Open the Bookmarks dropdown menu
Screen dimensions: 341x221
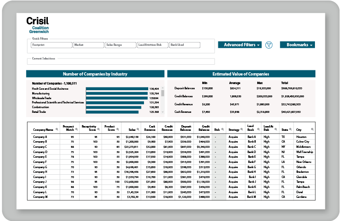pos(297,45)
